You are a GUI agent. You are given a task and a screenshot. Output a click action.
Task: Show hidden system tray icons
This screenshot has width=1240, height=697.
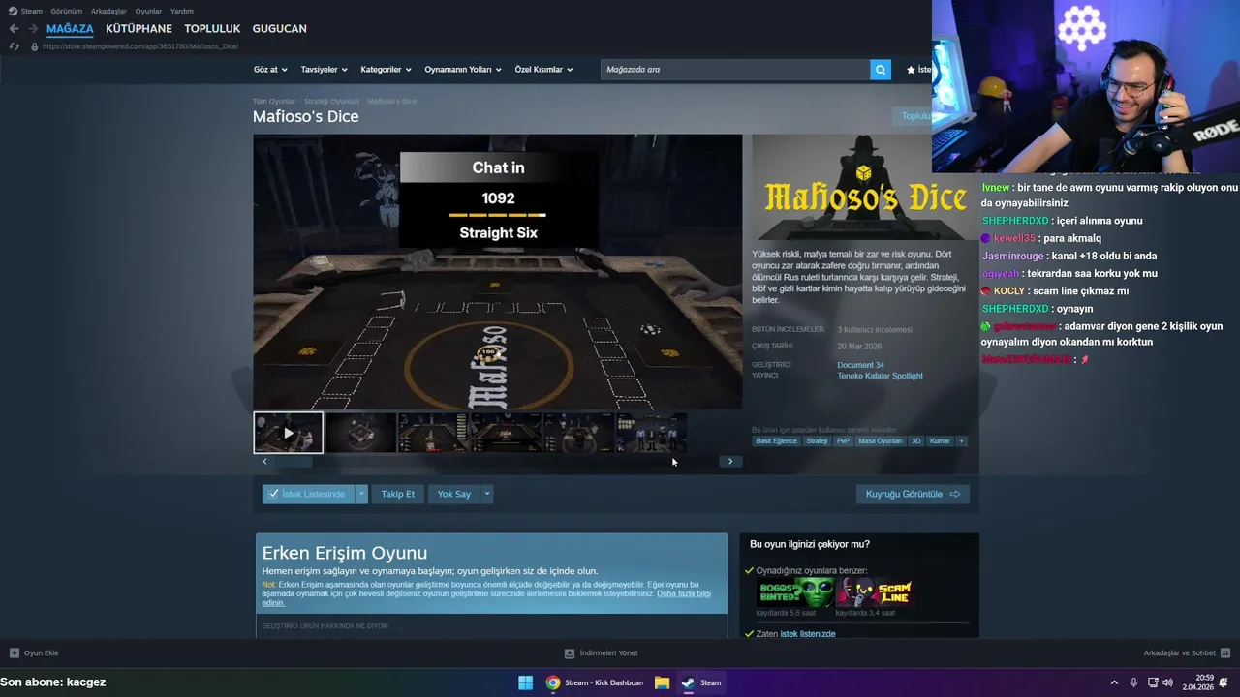[x=1114, y=682]
